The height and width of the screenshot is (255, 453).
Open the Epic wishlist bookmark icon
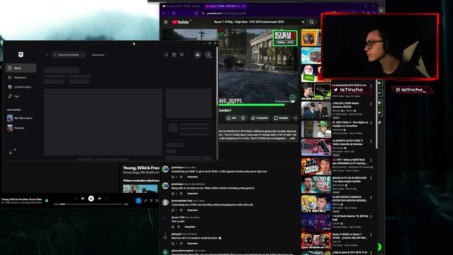[166, 55]
